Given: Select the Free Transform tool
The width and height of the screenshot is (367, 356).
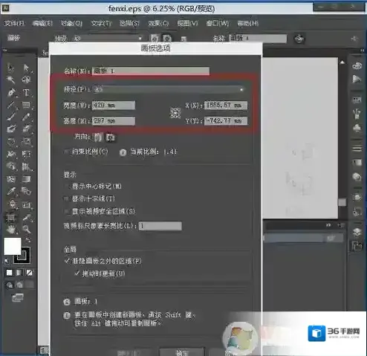Looking at the screenshot, I should 26,154.
